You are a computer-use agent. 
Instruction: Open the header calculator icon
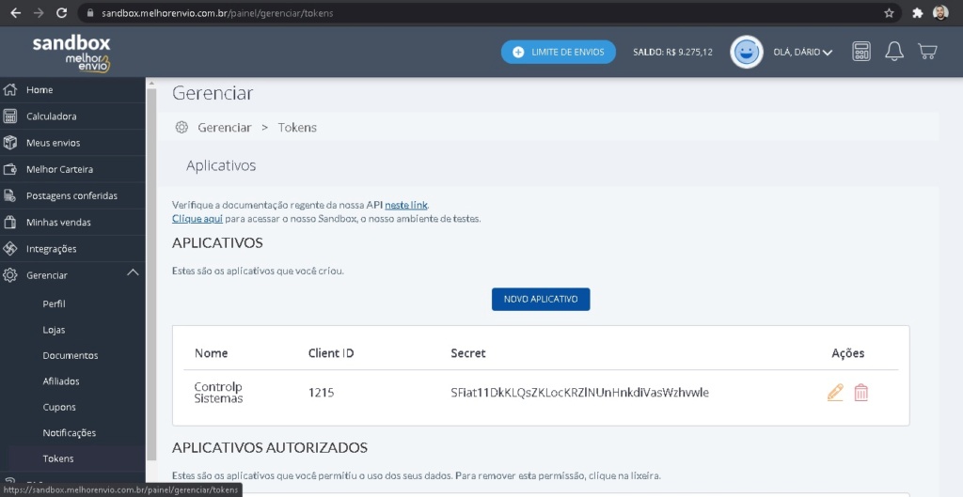(x=861, y=52)
